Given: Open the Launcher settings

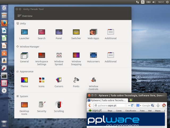Looking at the screenshot, I should (24, 34).
